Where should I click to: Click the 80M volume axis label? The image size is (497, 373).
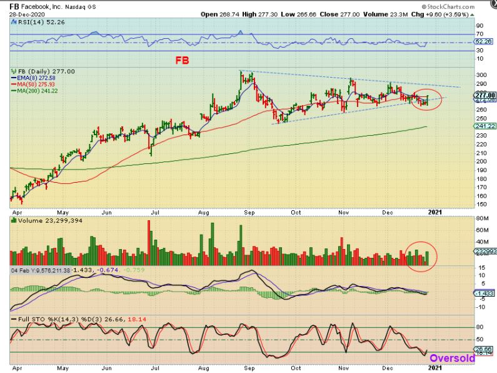pyautogui.click(x=482, y=218)
